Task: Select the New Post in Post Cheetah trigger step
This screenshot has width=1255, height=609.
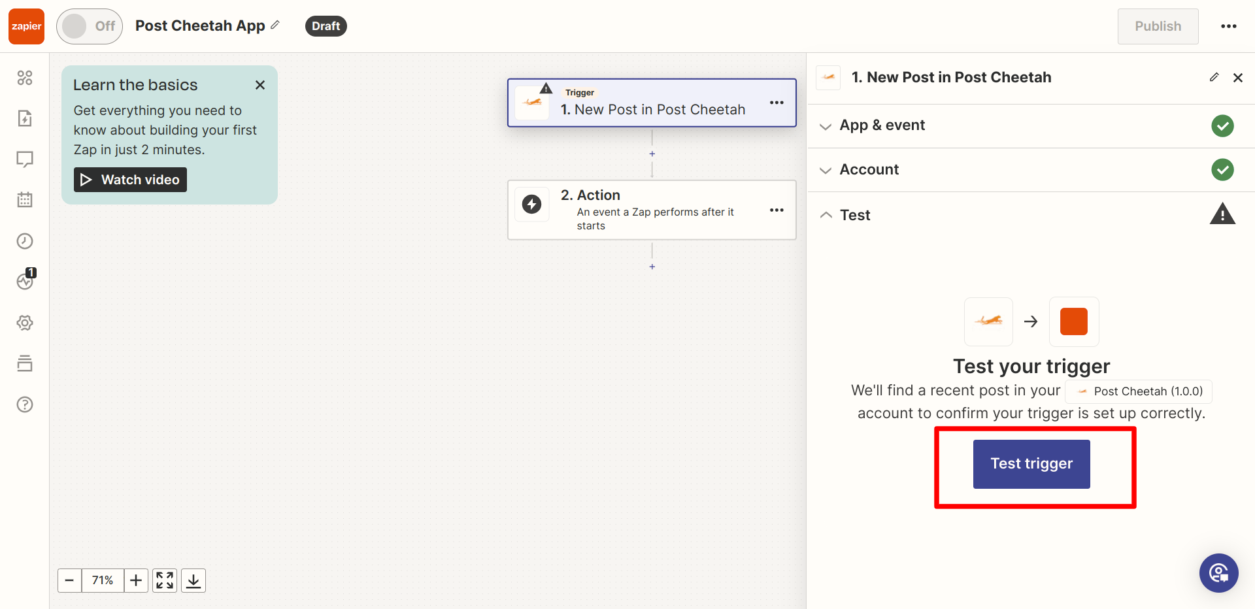Action: [x=652, y=103]
